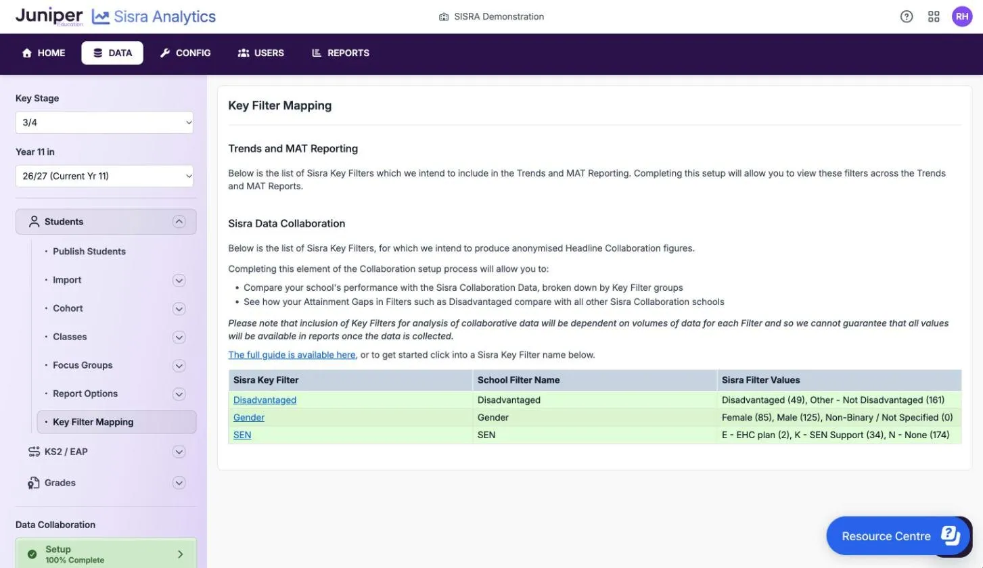The image size is (983, 568).
Task: Collapse the Students section chevron
Action: coord(179,222)
